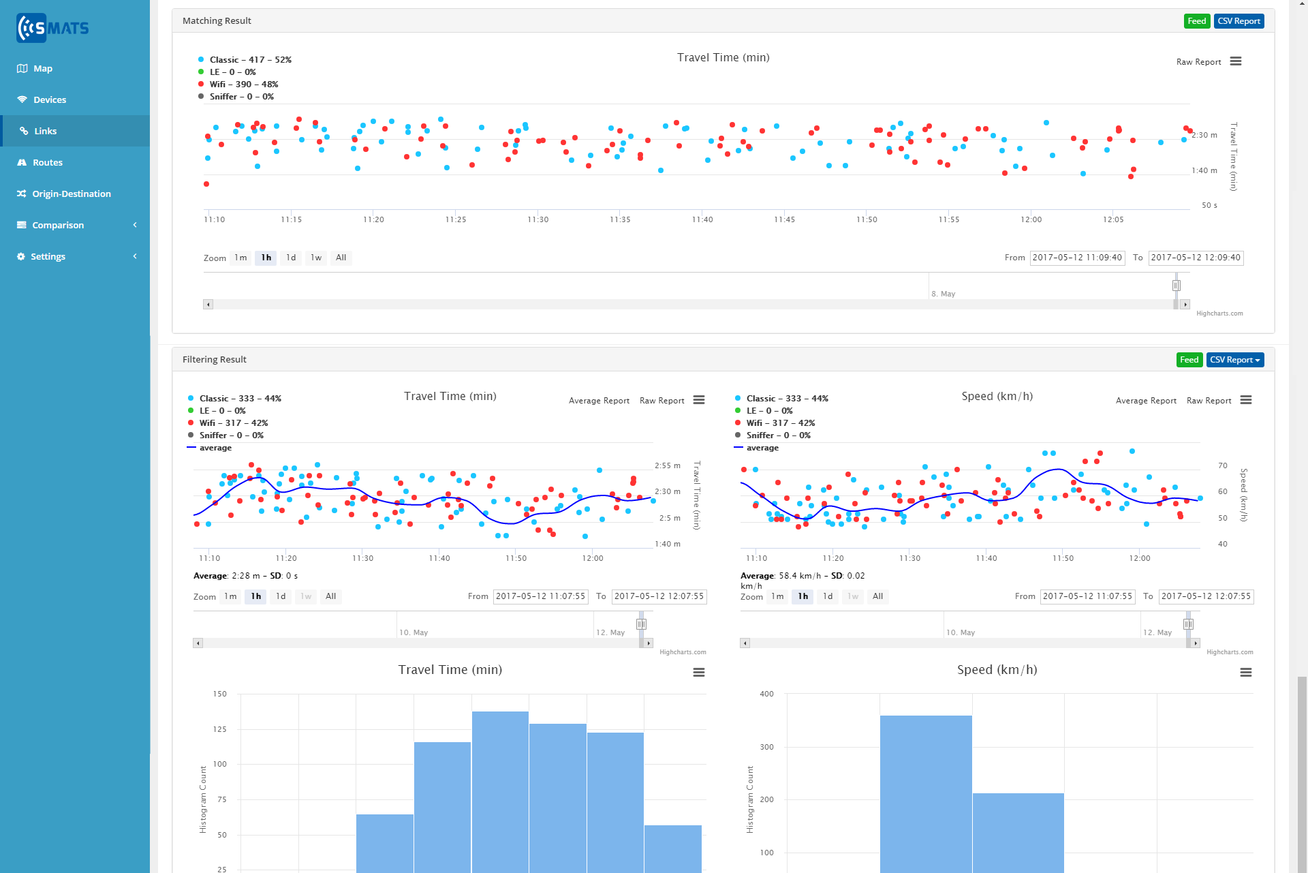Click Matching chart To date field

(1196, 258)
